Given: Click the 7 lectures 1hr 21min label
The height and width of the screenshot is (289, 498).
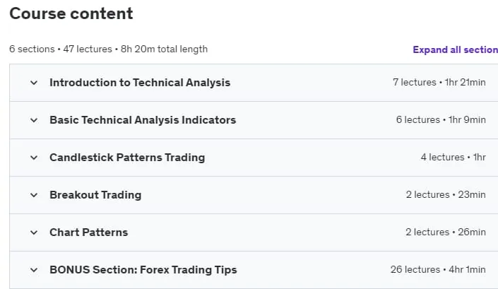Looking at the screenshot, I should (x=439, y=82).
